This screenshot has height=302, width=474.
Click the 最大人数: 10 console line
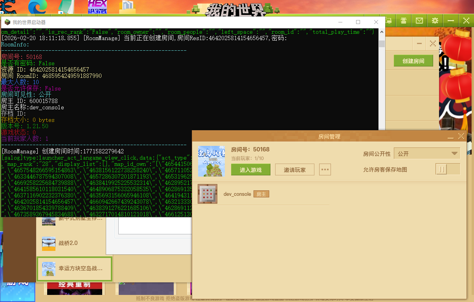[20, 82]
